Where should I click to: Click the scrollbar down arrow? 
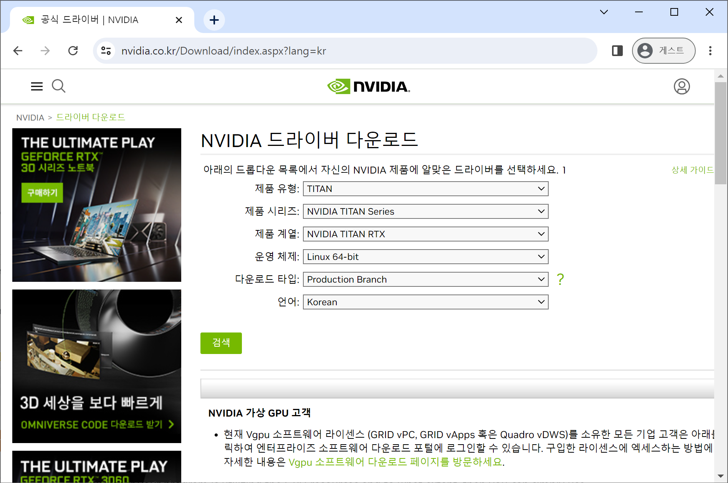721,476
